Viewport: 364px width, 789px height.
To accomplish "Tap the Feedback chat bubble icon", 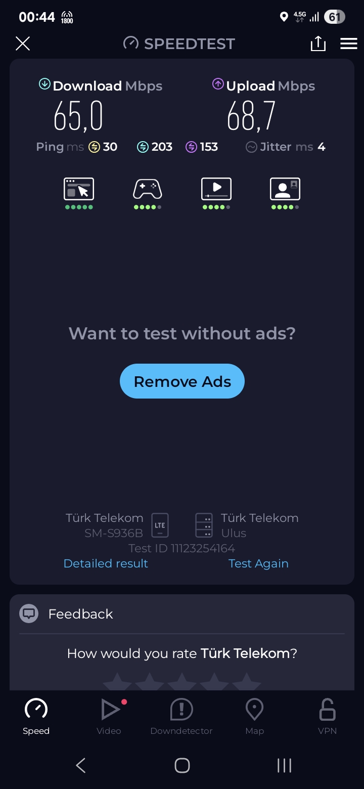I will click(x=29, y=613).
